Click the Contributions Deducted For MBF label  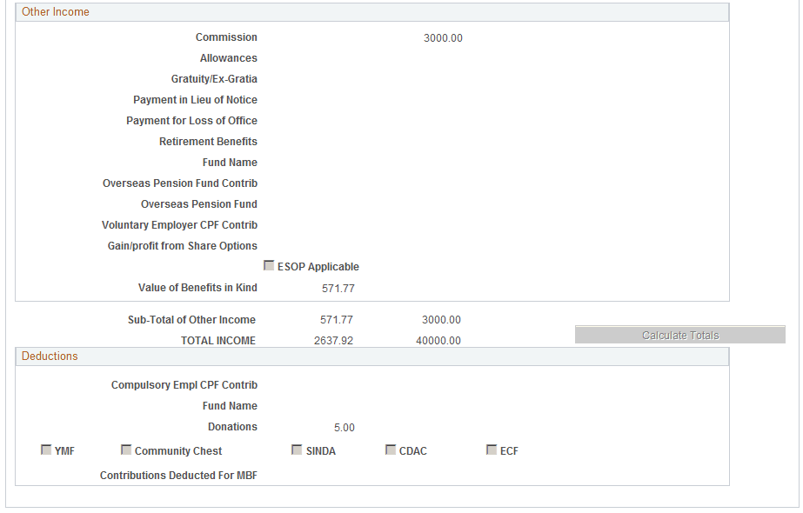(x=178, y=476)
